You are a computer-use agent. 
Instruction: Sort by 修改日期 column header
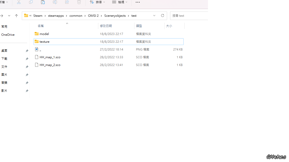tap(106, 26)
